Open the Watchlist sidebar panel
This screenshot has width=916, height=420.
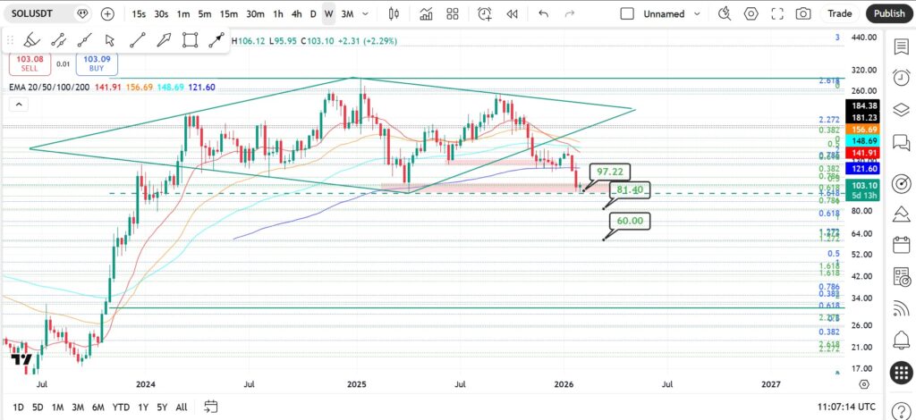[901, 46]
